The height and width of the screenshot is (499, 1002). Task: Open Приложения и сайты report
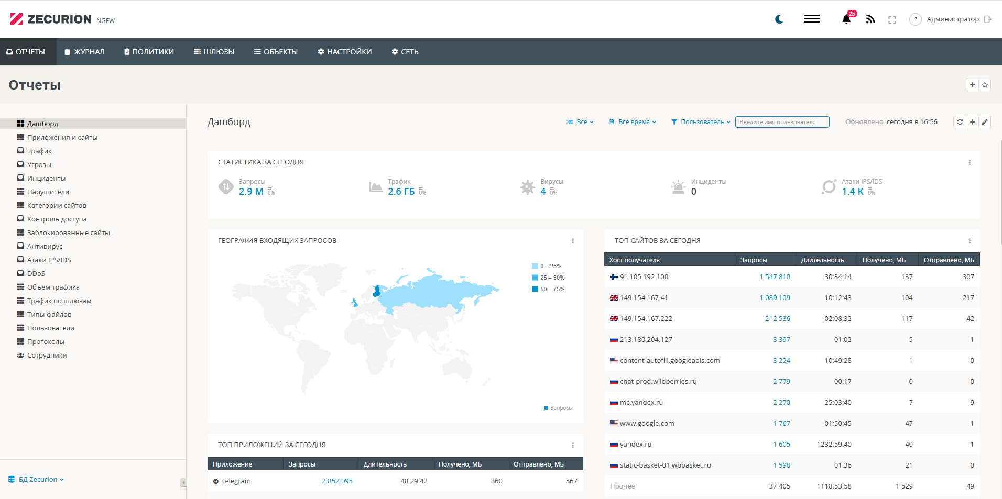click(x=62, y=137)
